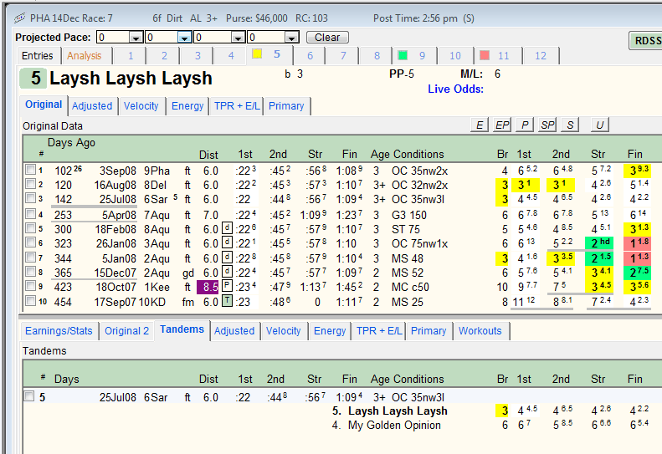
Task: Click the 'd' marker in the 5Jan08 row
Action: pos(227,258)
